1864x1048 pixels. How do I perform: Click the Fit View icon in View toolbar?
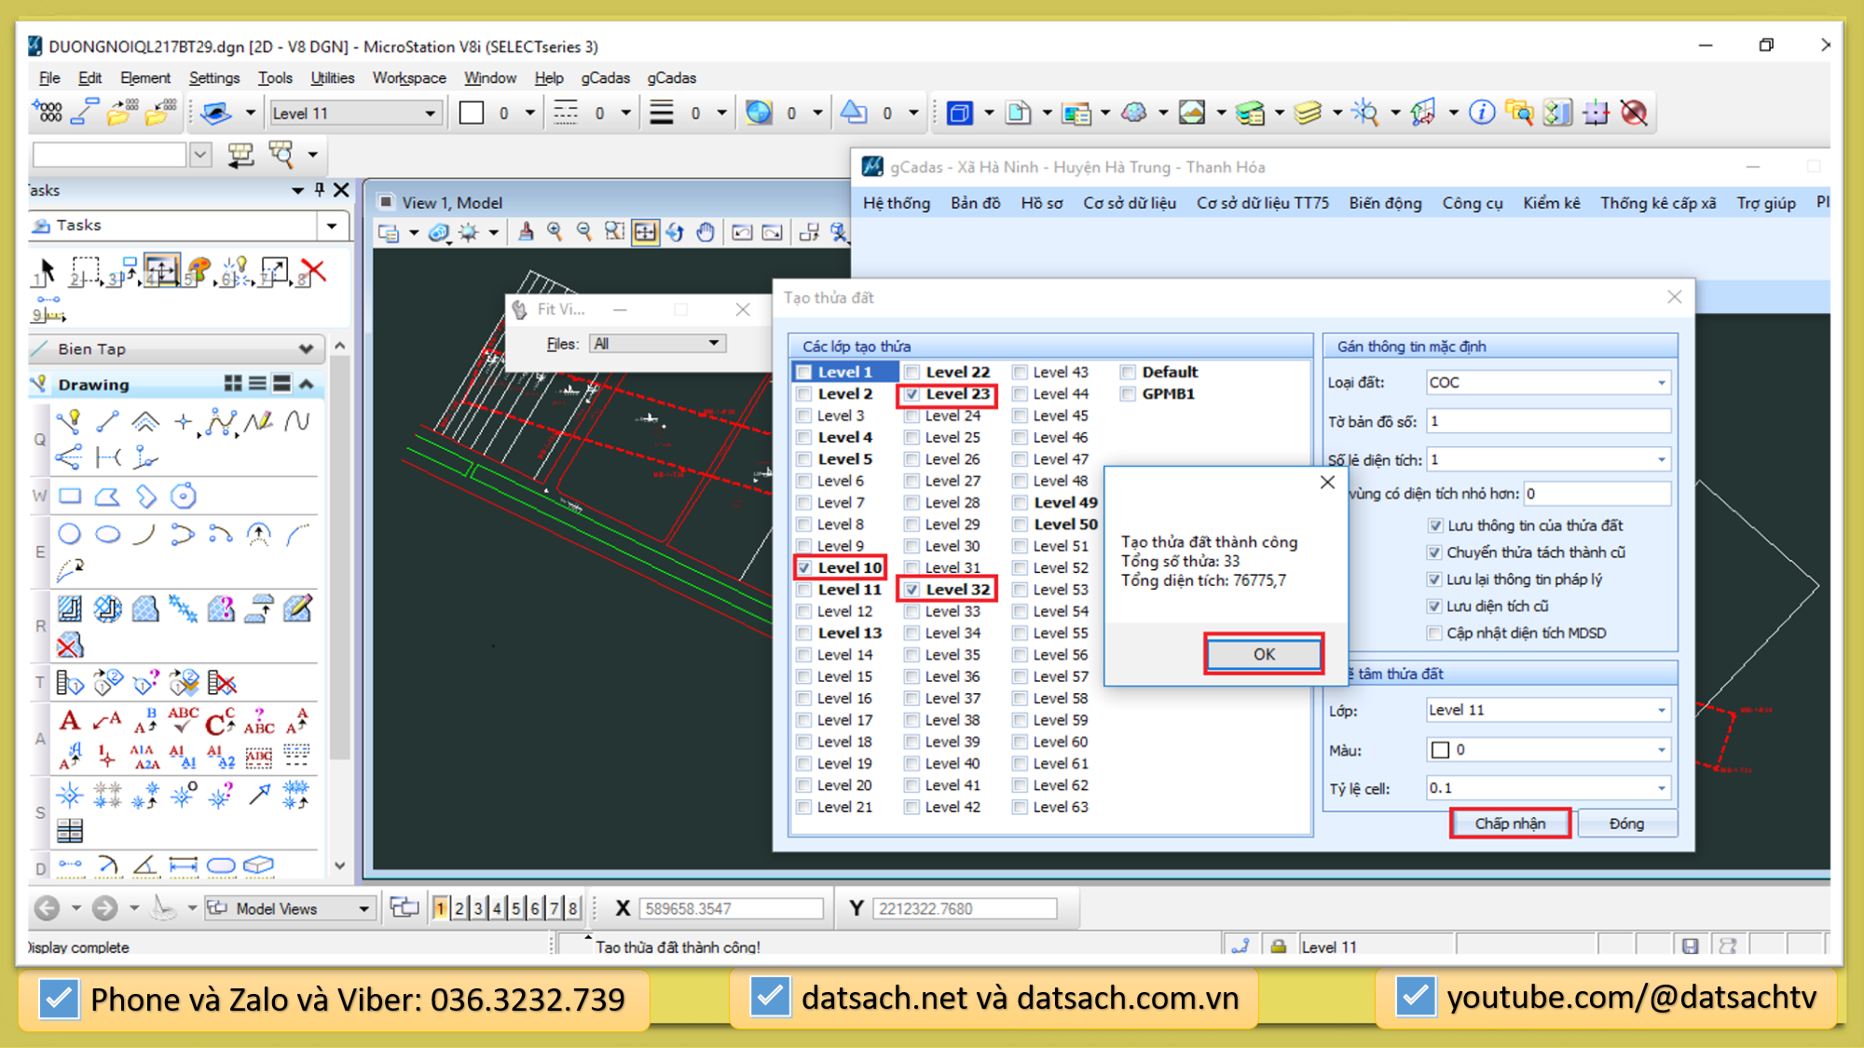[645, 233]
